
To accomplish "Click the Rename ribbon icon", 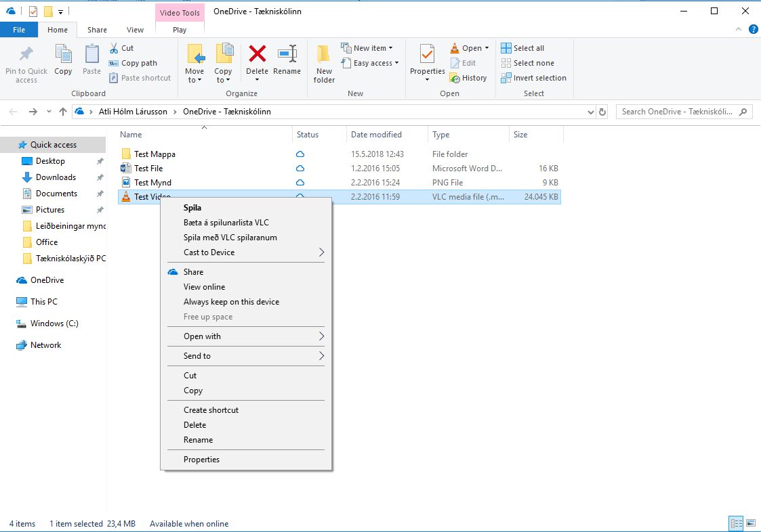I will tap(287, 55).
